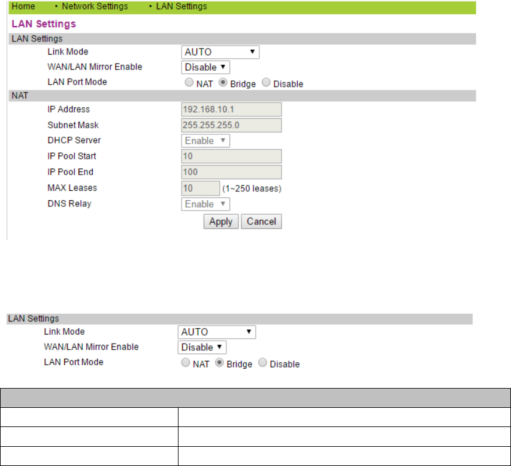The height and width of the screenshot is (466, 511).
Task: Click the DHCP Server label
Action: [74, 140]
